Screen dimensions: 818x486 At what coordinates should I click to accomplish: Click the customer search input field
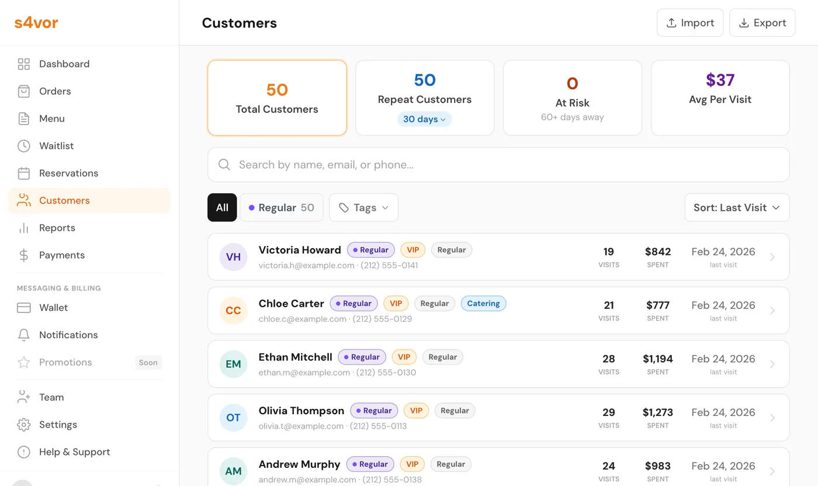[x=498, y=165]
